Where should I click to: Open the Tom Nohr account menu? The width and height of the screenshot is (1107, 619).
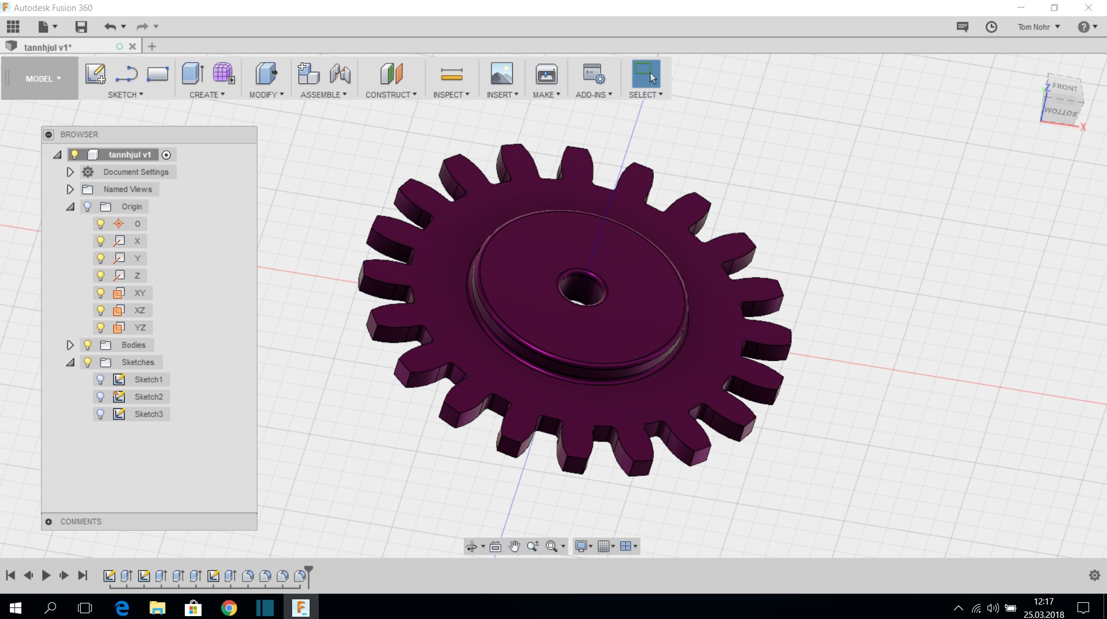pos(1038,27)
